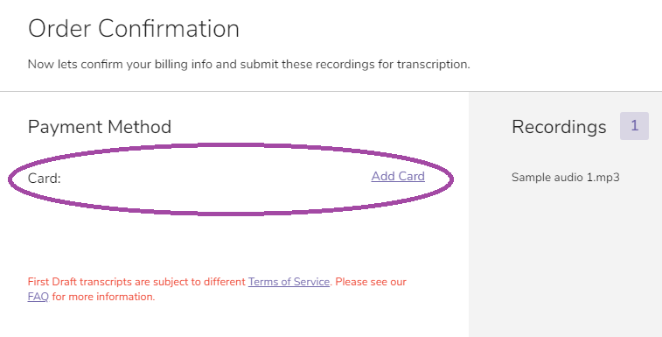Click the Payment Method heading
The height and width of the screenshot is (337, 662).
pos(100,127)
